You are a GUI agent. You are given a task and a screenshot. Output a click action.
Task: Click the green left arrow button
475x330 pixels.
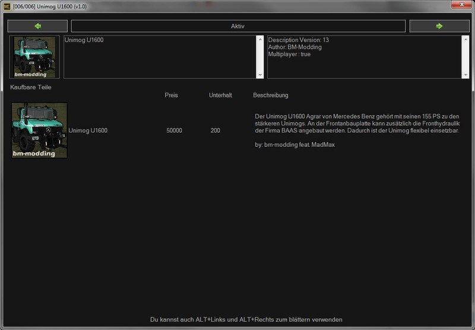click(37, 26)
